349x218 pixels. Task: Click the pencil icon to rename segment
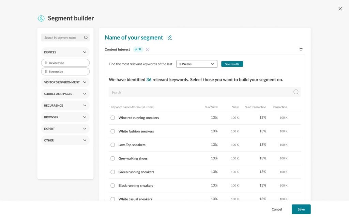point(170,37)
